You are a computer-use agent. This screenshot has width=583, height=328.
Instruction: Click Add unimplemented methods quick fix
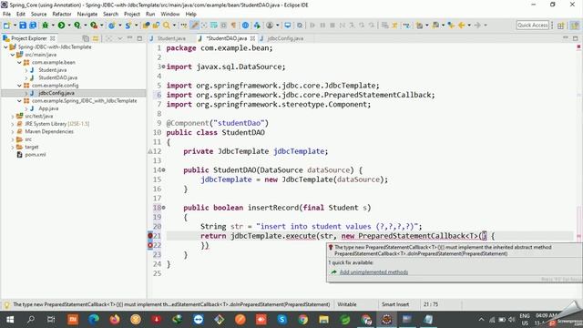coord(373,272)
